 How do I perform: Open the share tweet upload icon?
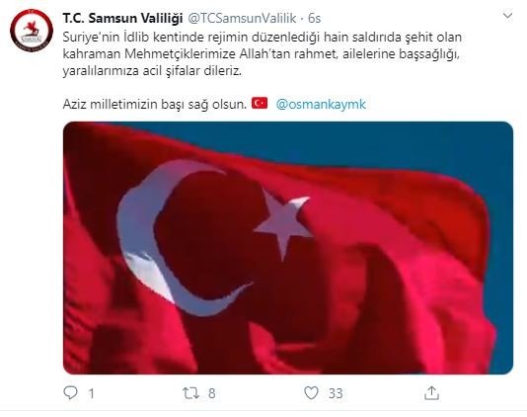(x=431, y=392)
